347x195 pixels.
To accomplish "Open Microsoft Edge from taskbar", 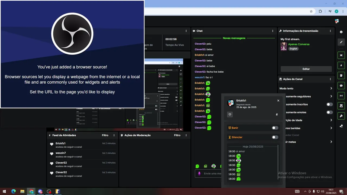I will (x=13, y=191).
